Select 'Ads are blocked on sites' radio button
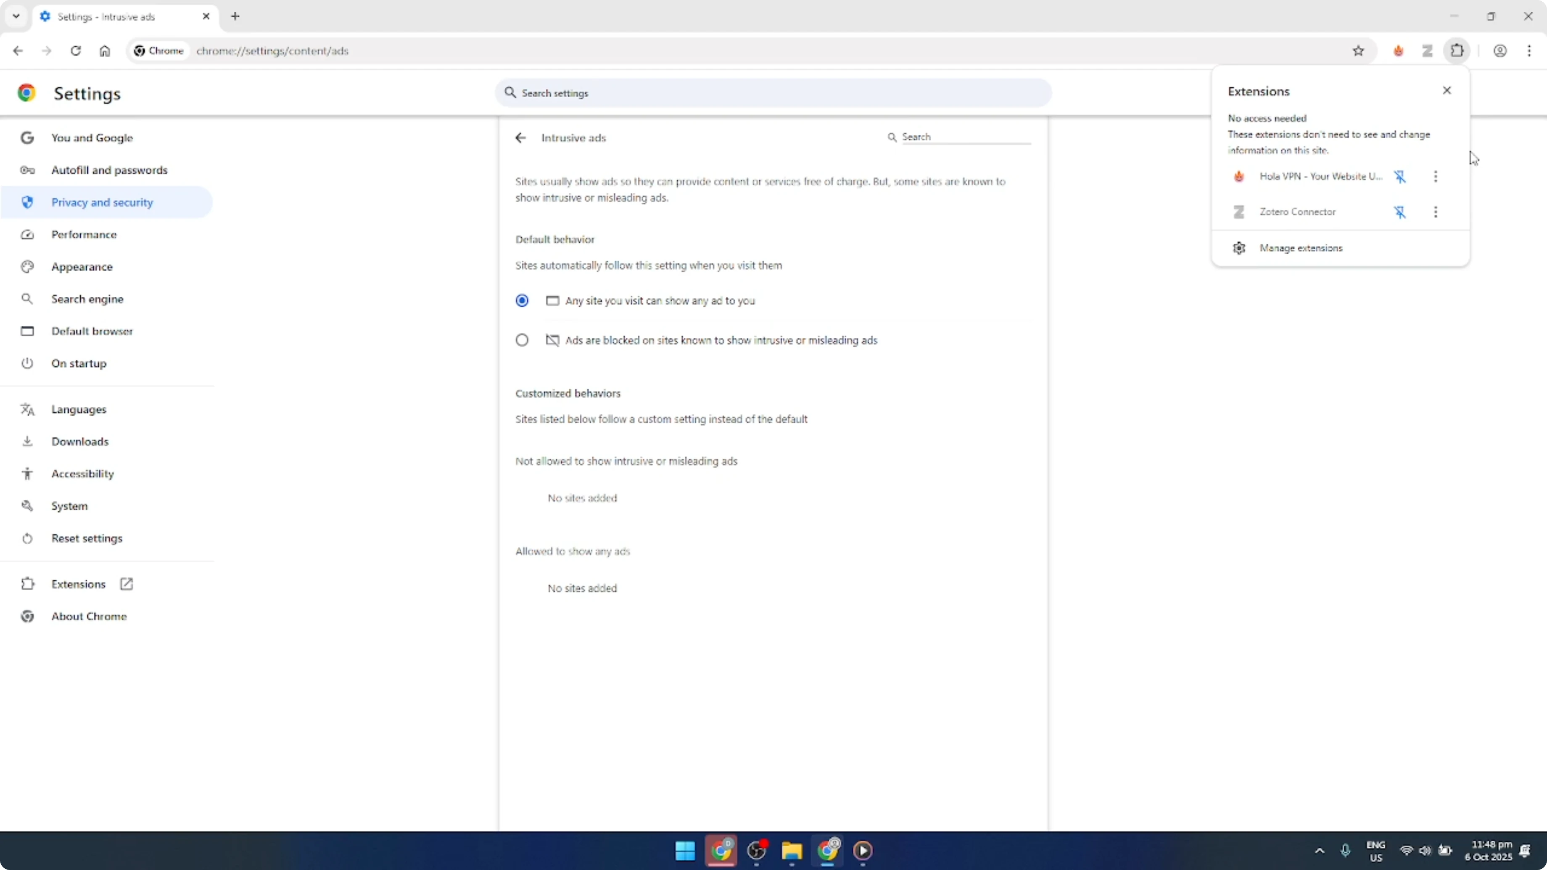Image resolution: width=1547 pixels, height=870 pixels. 521,340
